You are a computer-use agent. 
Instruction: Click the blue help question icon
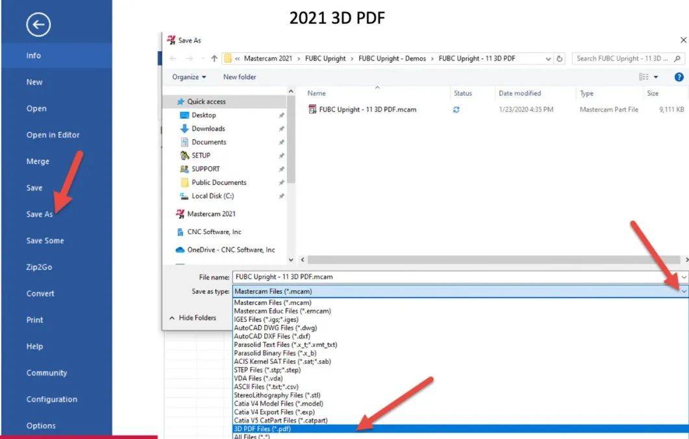point(679,77)
